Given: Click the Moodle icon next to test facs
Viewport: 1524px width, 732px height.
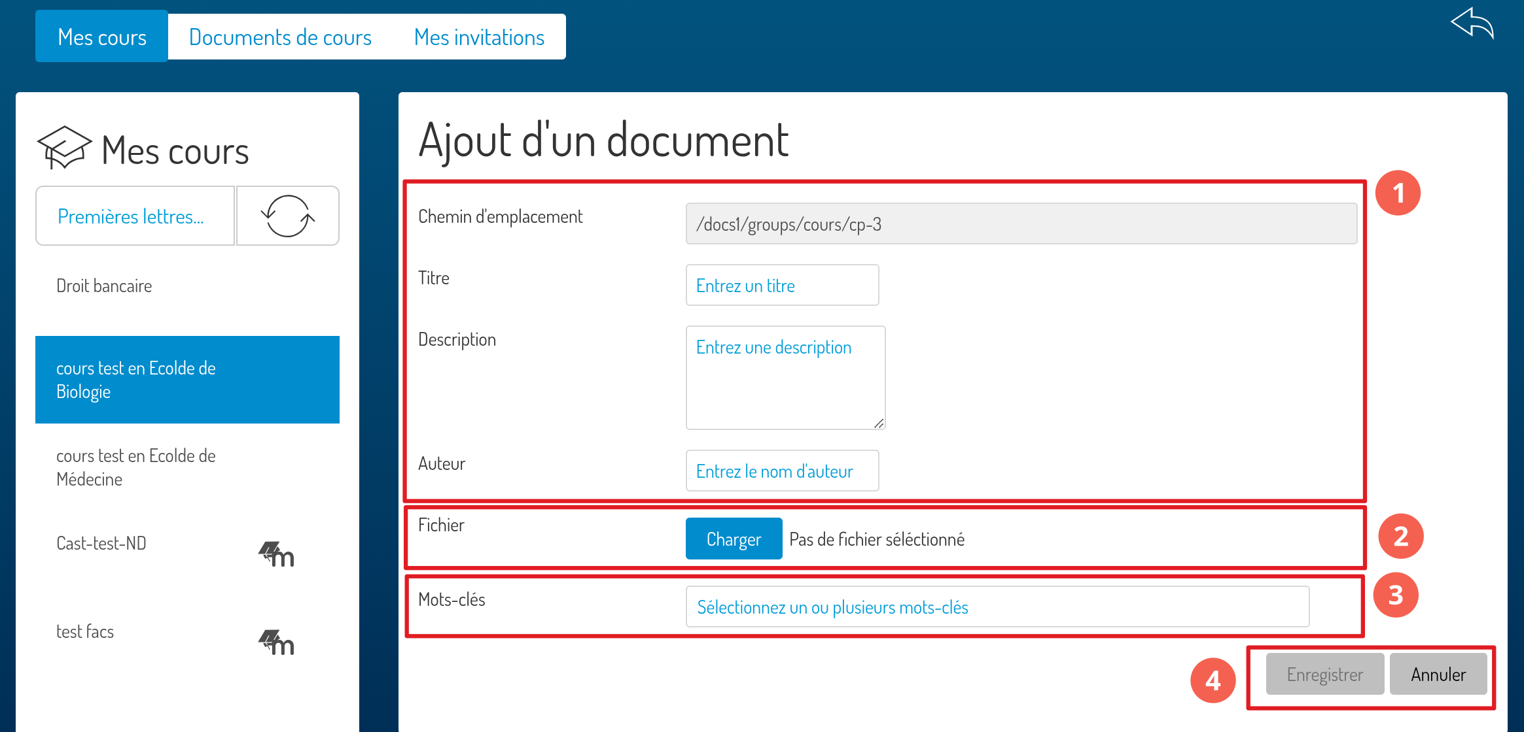Looking at the screenshot, I should (x=276, y=643).
